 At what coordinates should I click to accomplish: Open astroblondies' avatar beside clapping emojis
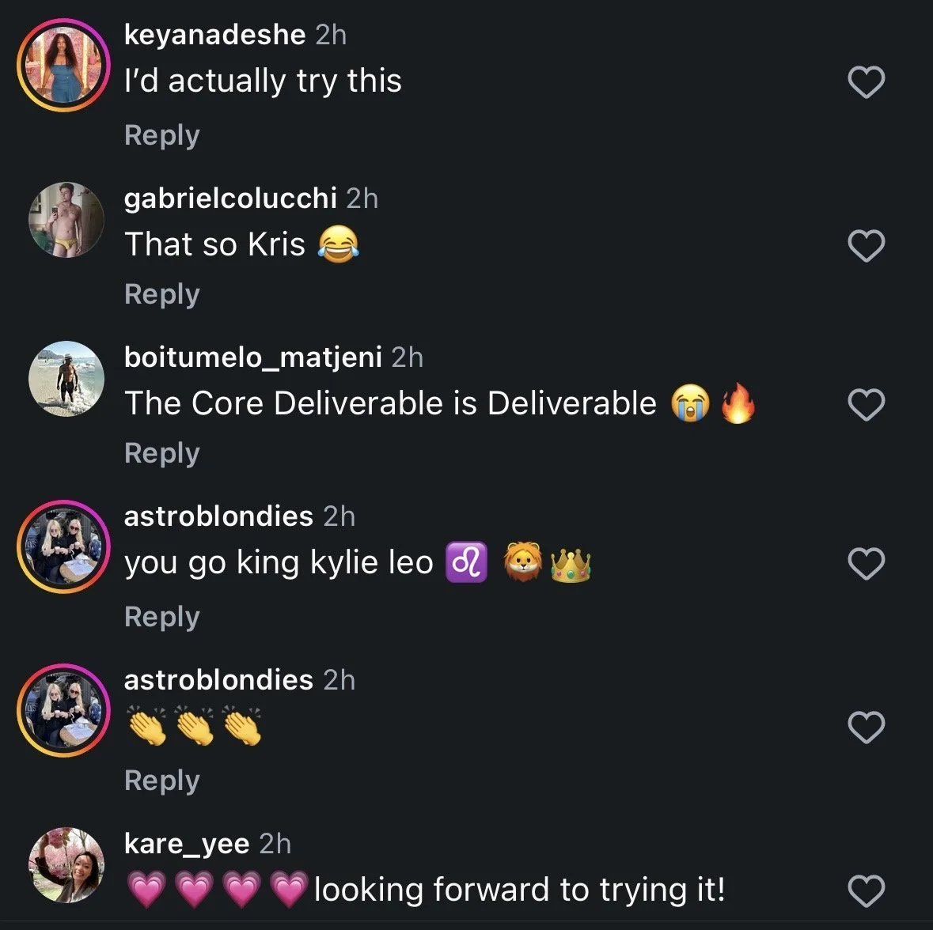point(63,710)
